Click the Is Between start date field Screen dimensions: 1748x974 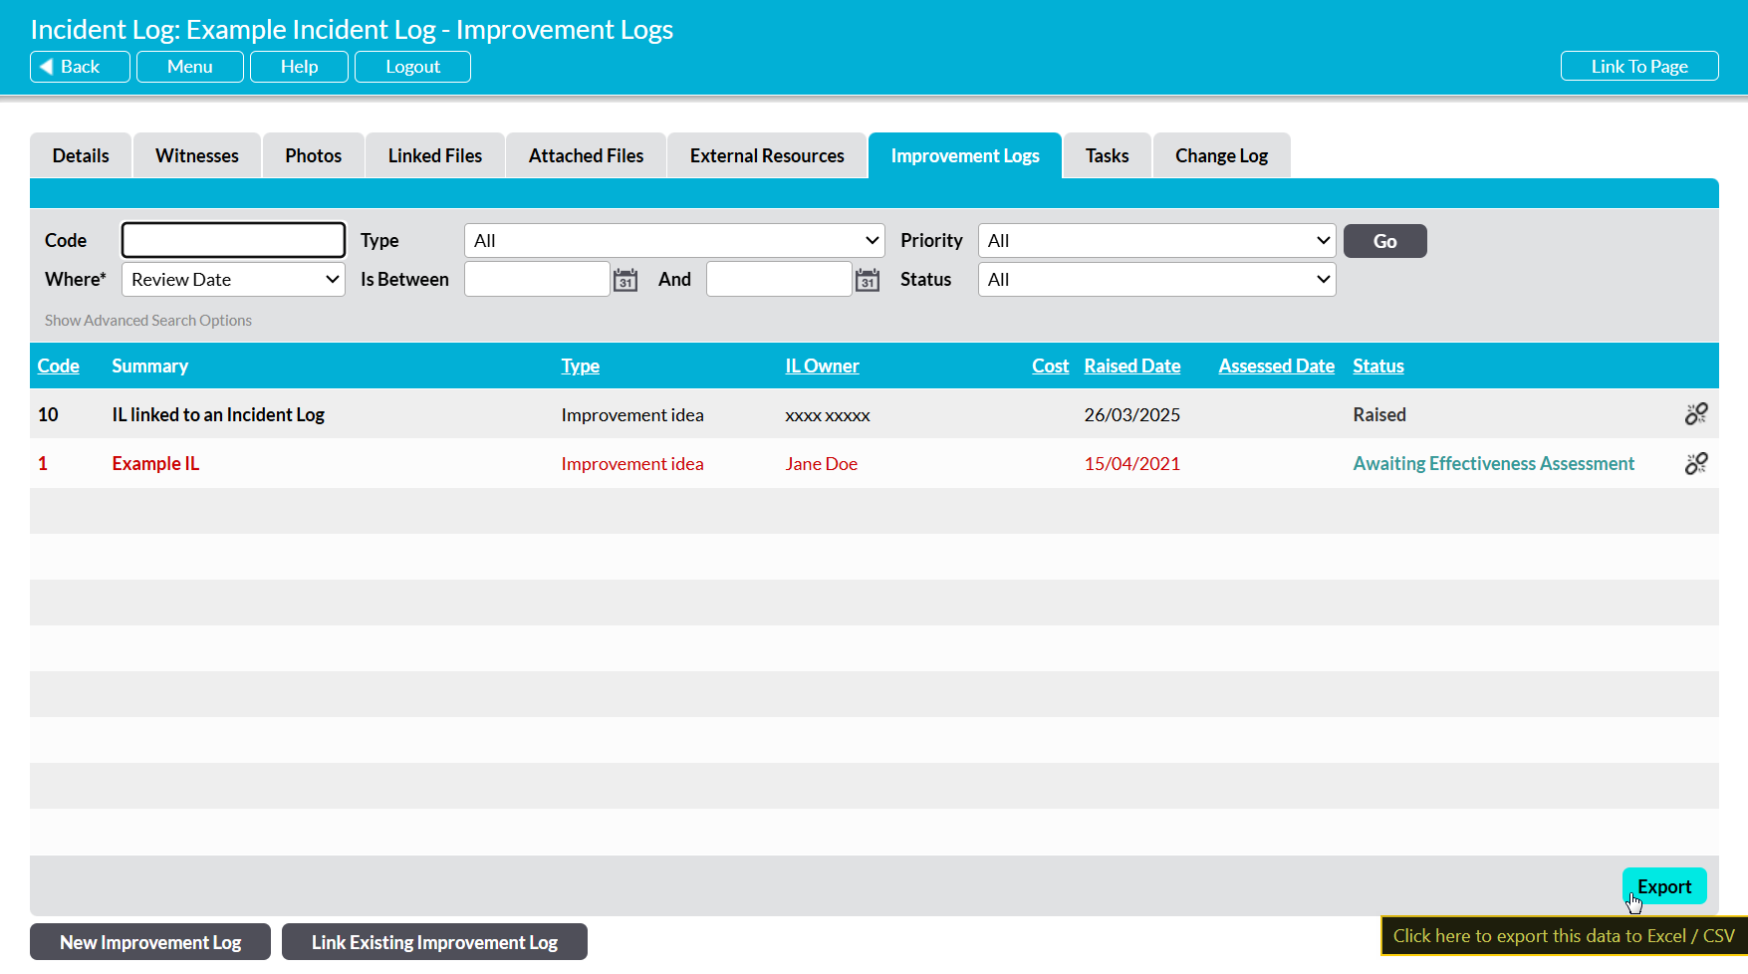point(537,279)
